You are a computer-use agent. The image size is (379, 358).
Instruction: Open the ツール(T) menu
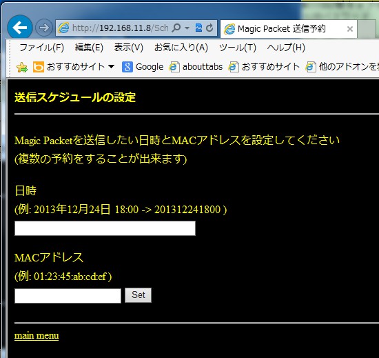coord(238,48)
